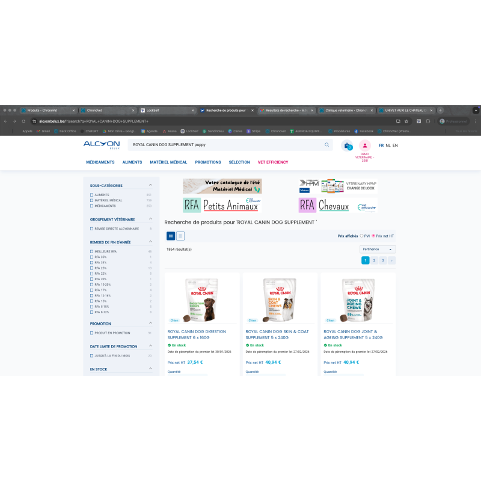View site information icon in address bar
The image size is (481, 481).
coord(34,121)
